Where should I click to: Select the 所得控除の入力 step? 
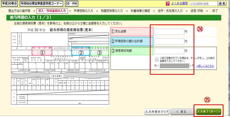pyautogui.click(x=83, y=11)
